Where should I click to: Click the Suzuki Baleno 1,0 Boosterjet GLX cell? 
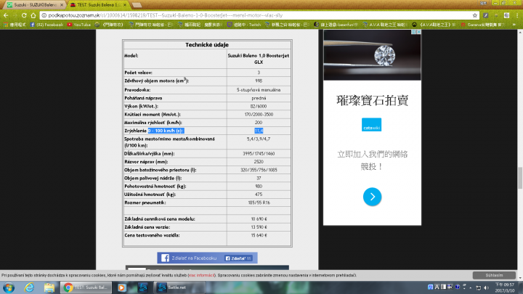pyautogui.click(x=259, y=59)
